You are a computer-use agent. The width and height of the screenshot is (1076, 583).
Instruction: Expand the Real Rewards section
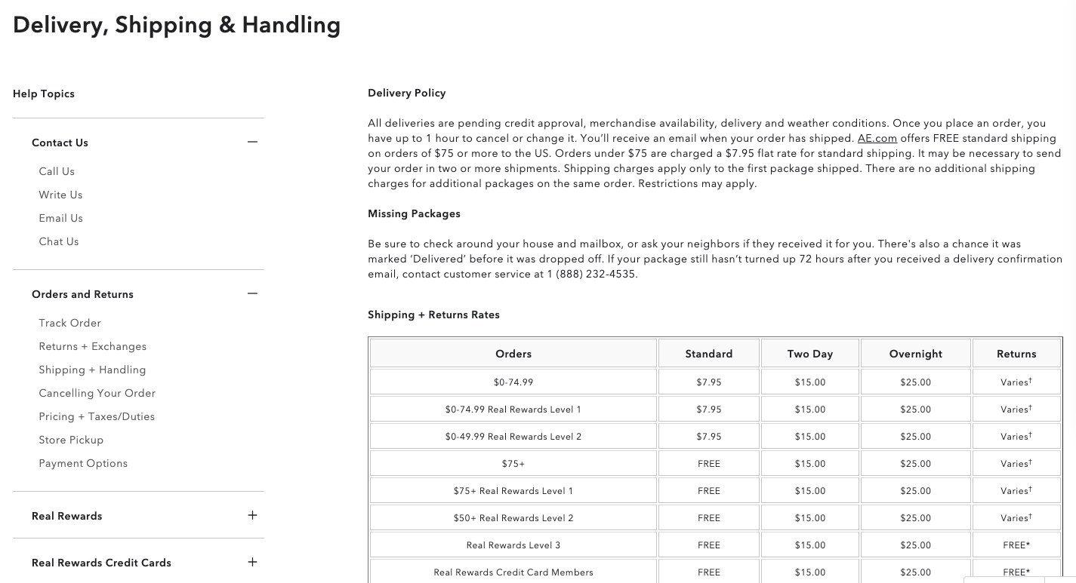[x=252, y=515]
